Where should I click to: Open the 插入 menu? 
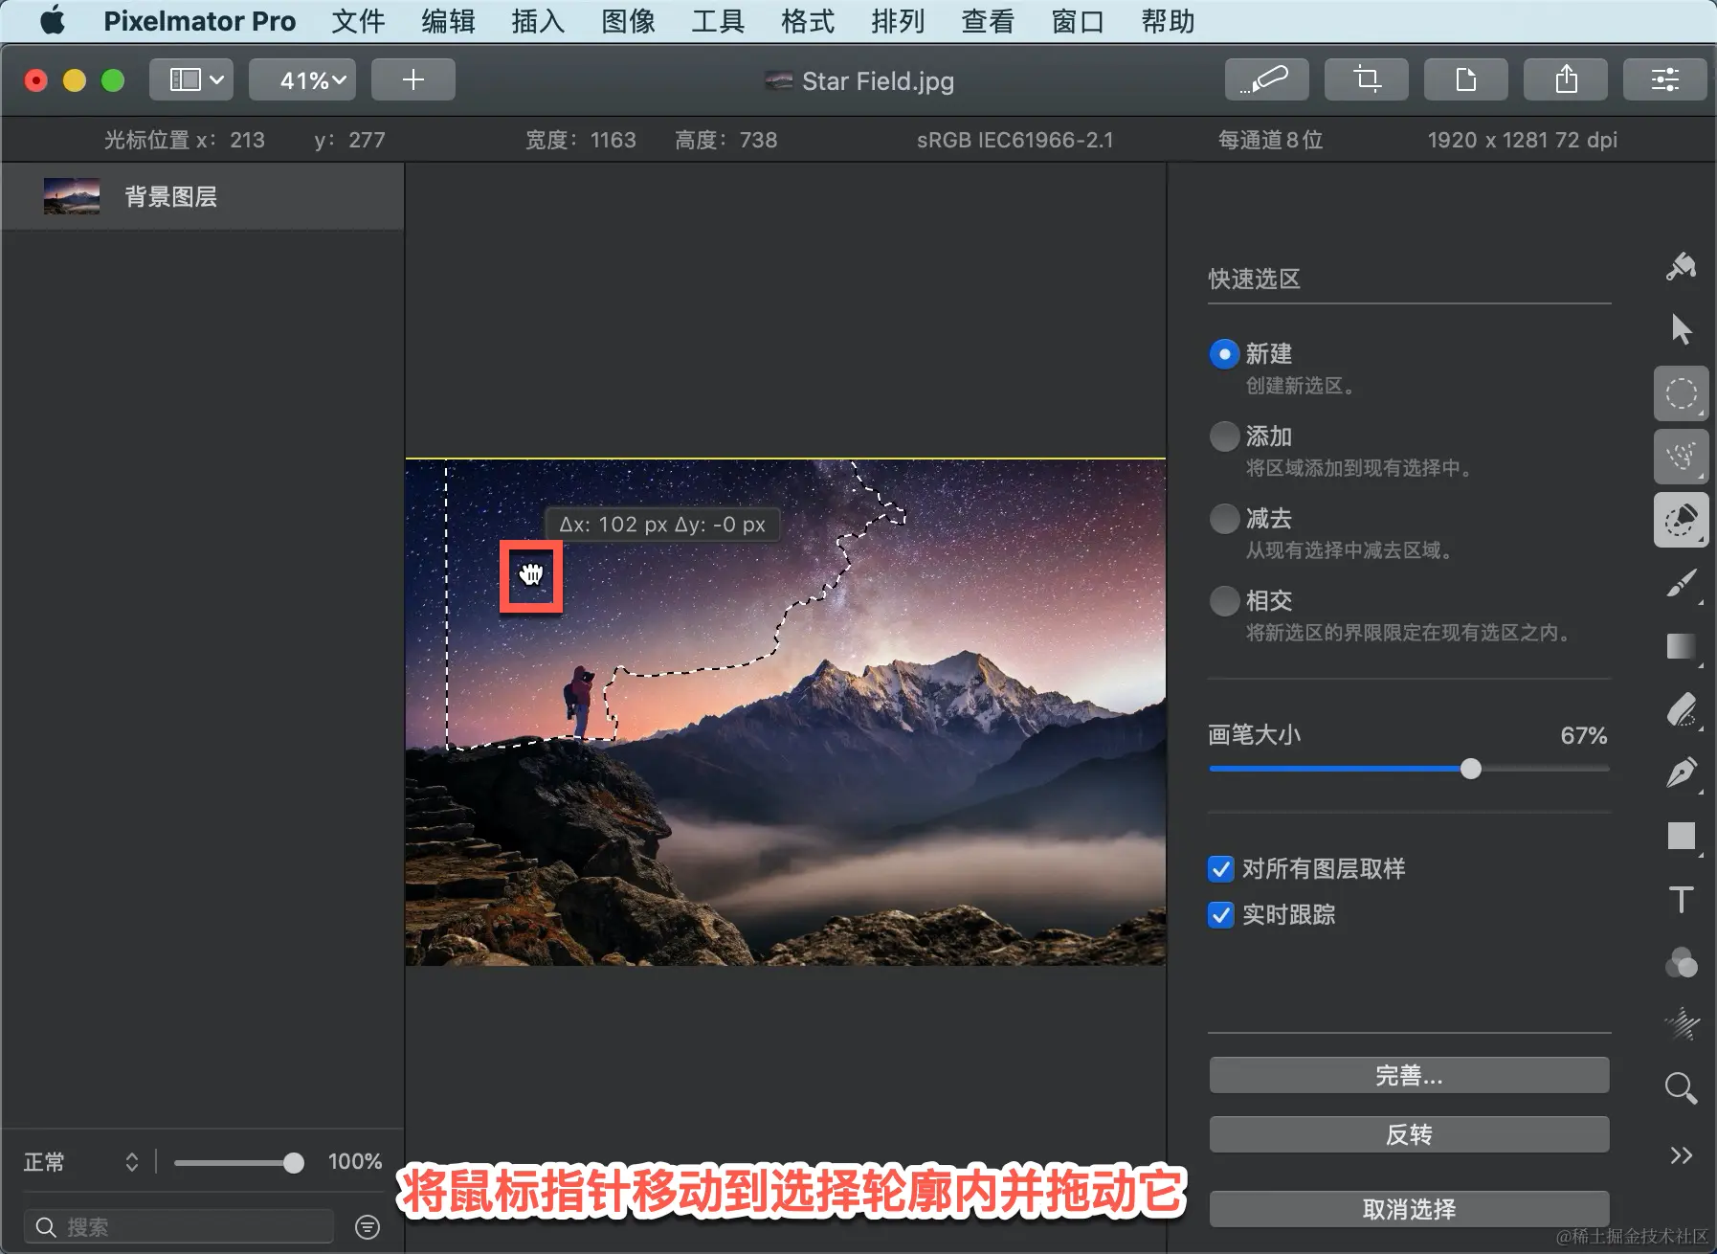point(538,21)
